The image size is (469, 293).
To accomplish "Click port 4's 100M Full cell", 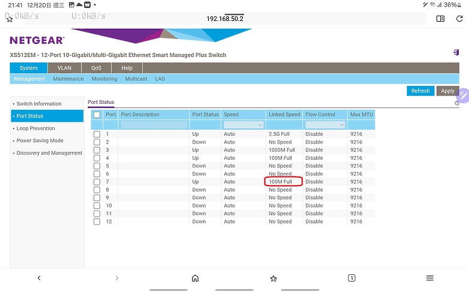I will (280, 158).
